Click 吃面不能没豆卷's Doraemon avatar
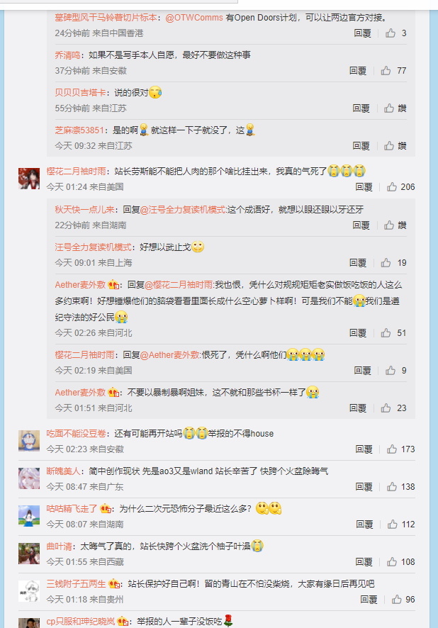 point(29,441)
